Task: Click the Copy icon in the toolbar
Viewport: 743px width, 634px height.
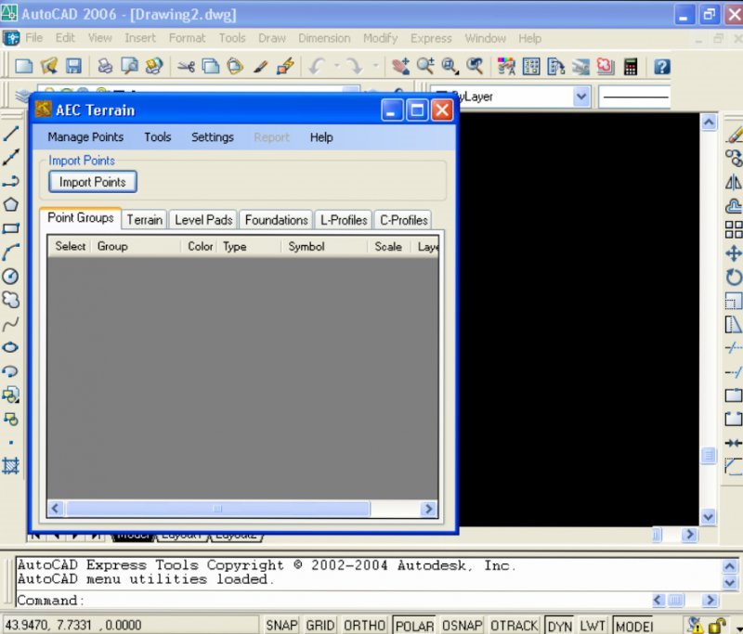Action: (x=211, y=66)
